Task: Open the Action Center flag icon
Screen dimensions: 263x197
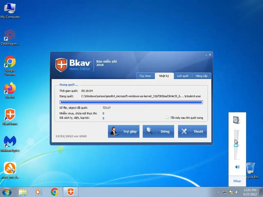Action: tap(231, 192)
